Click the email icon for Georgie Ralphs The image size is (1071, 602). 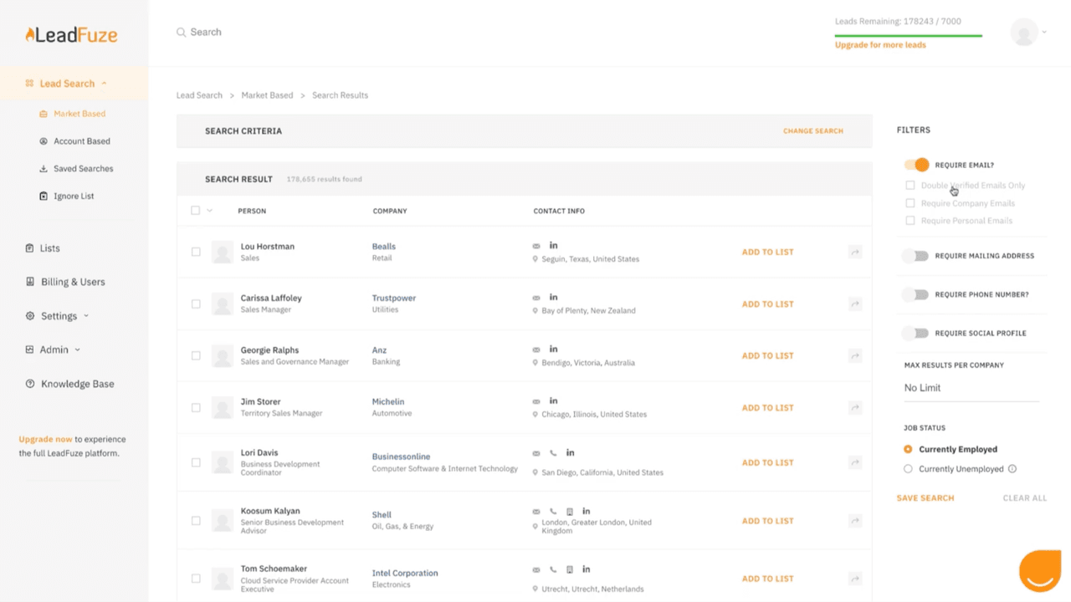pyautogui.click(x=536, y=349)
